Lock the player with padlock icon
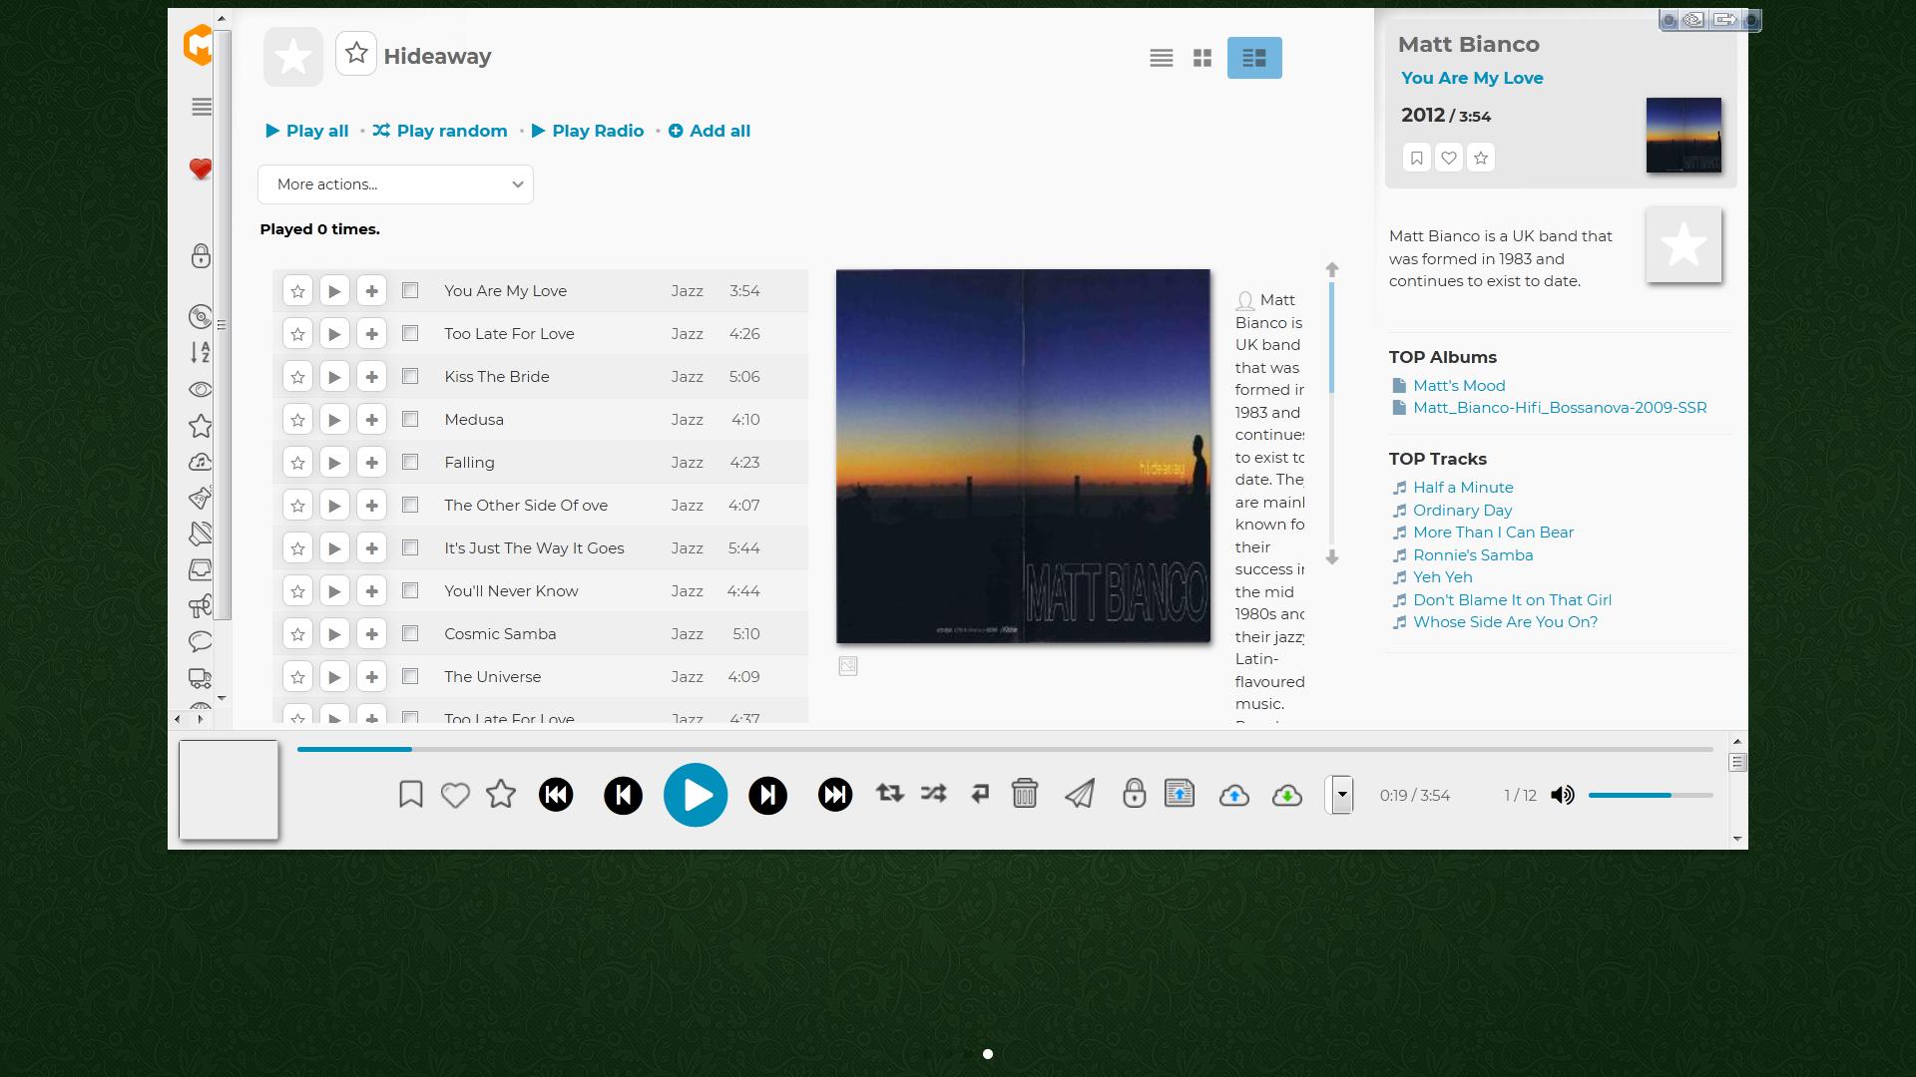This screenshot has width=1916, height=1077. [1134, 794]
